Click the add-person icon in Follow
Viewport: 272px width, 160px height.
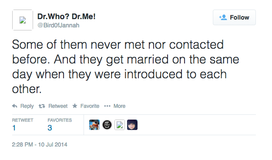coord(223,17)
